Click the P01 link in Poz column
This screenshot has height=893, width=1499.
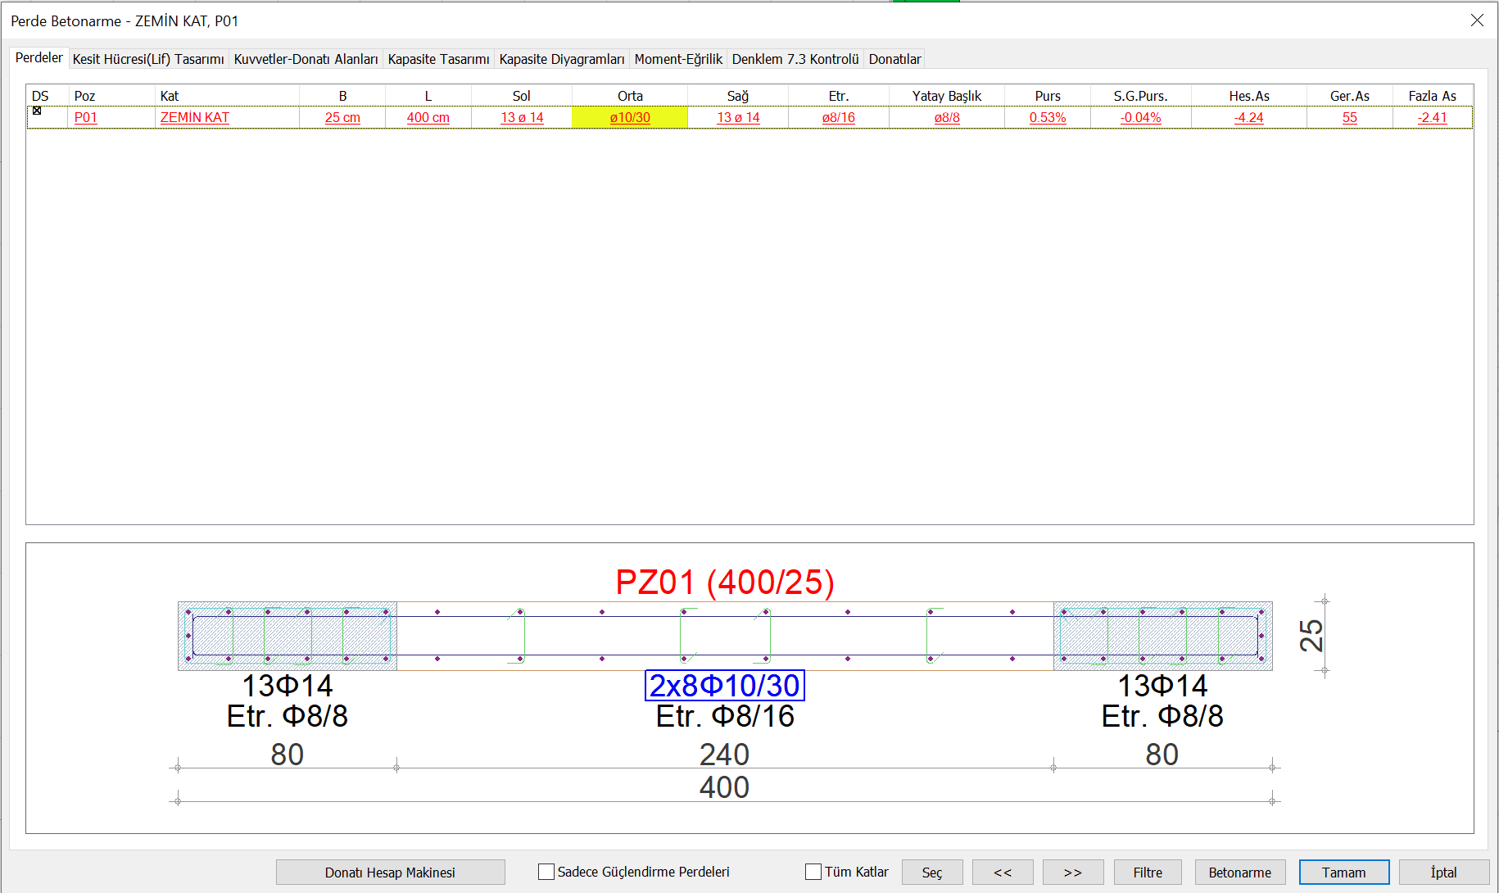[86, 117]
